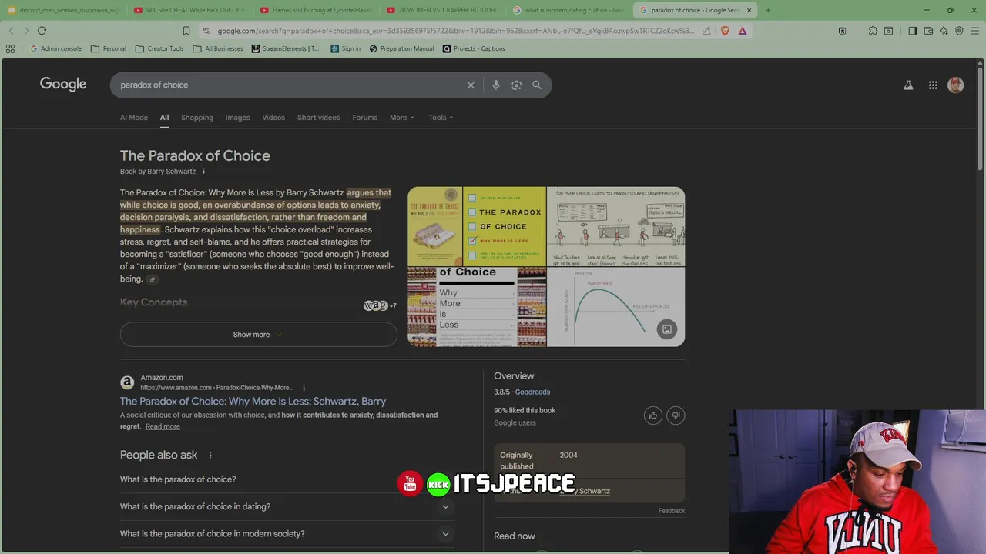Switch to AI Mode tab
This screenshot has width=986, height=554.
point(134,118)
